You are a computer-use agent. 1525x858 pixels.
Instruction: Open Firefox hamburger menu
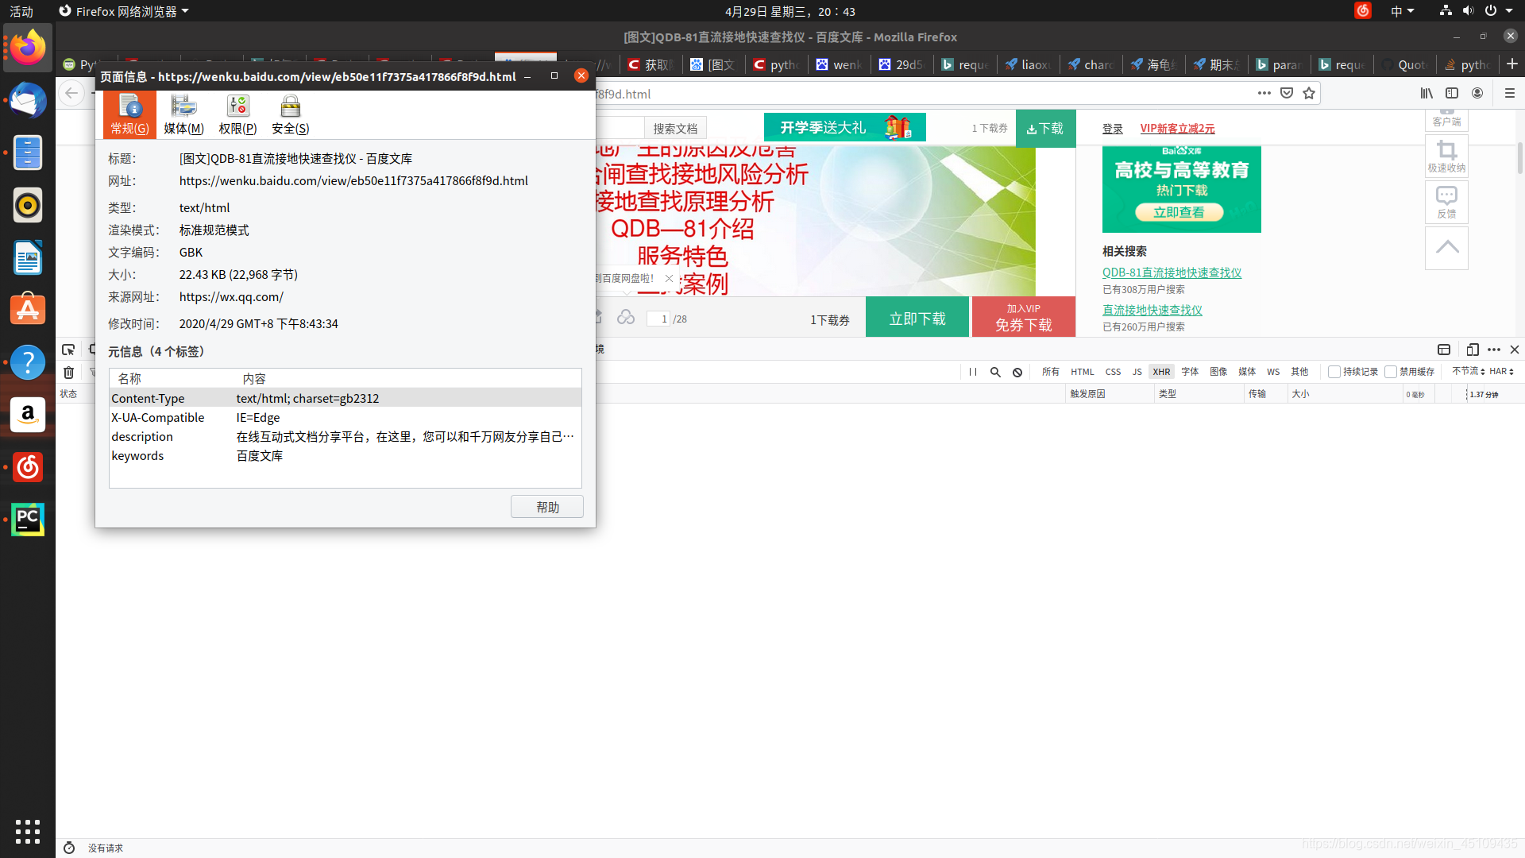click(1510, 93)
